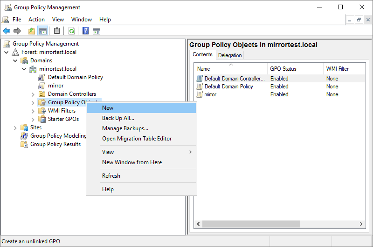Click scroll icon beside mirror list row
373x247 pixels.
pyautogui.click(x=200, y=94)
